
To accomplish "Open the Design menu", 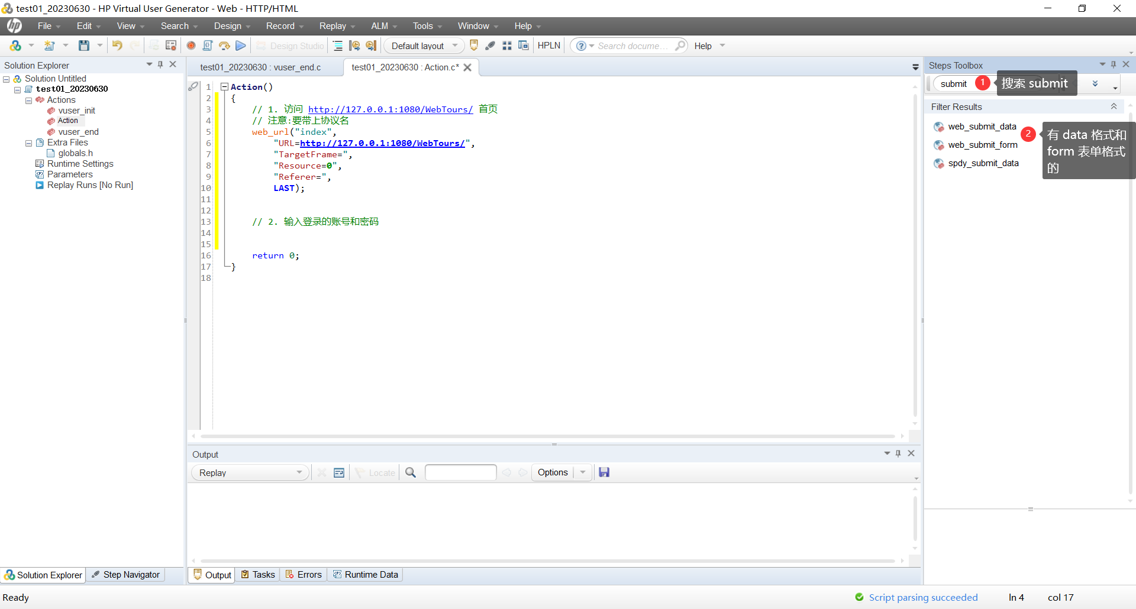I will click(232, 26).
